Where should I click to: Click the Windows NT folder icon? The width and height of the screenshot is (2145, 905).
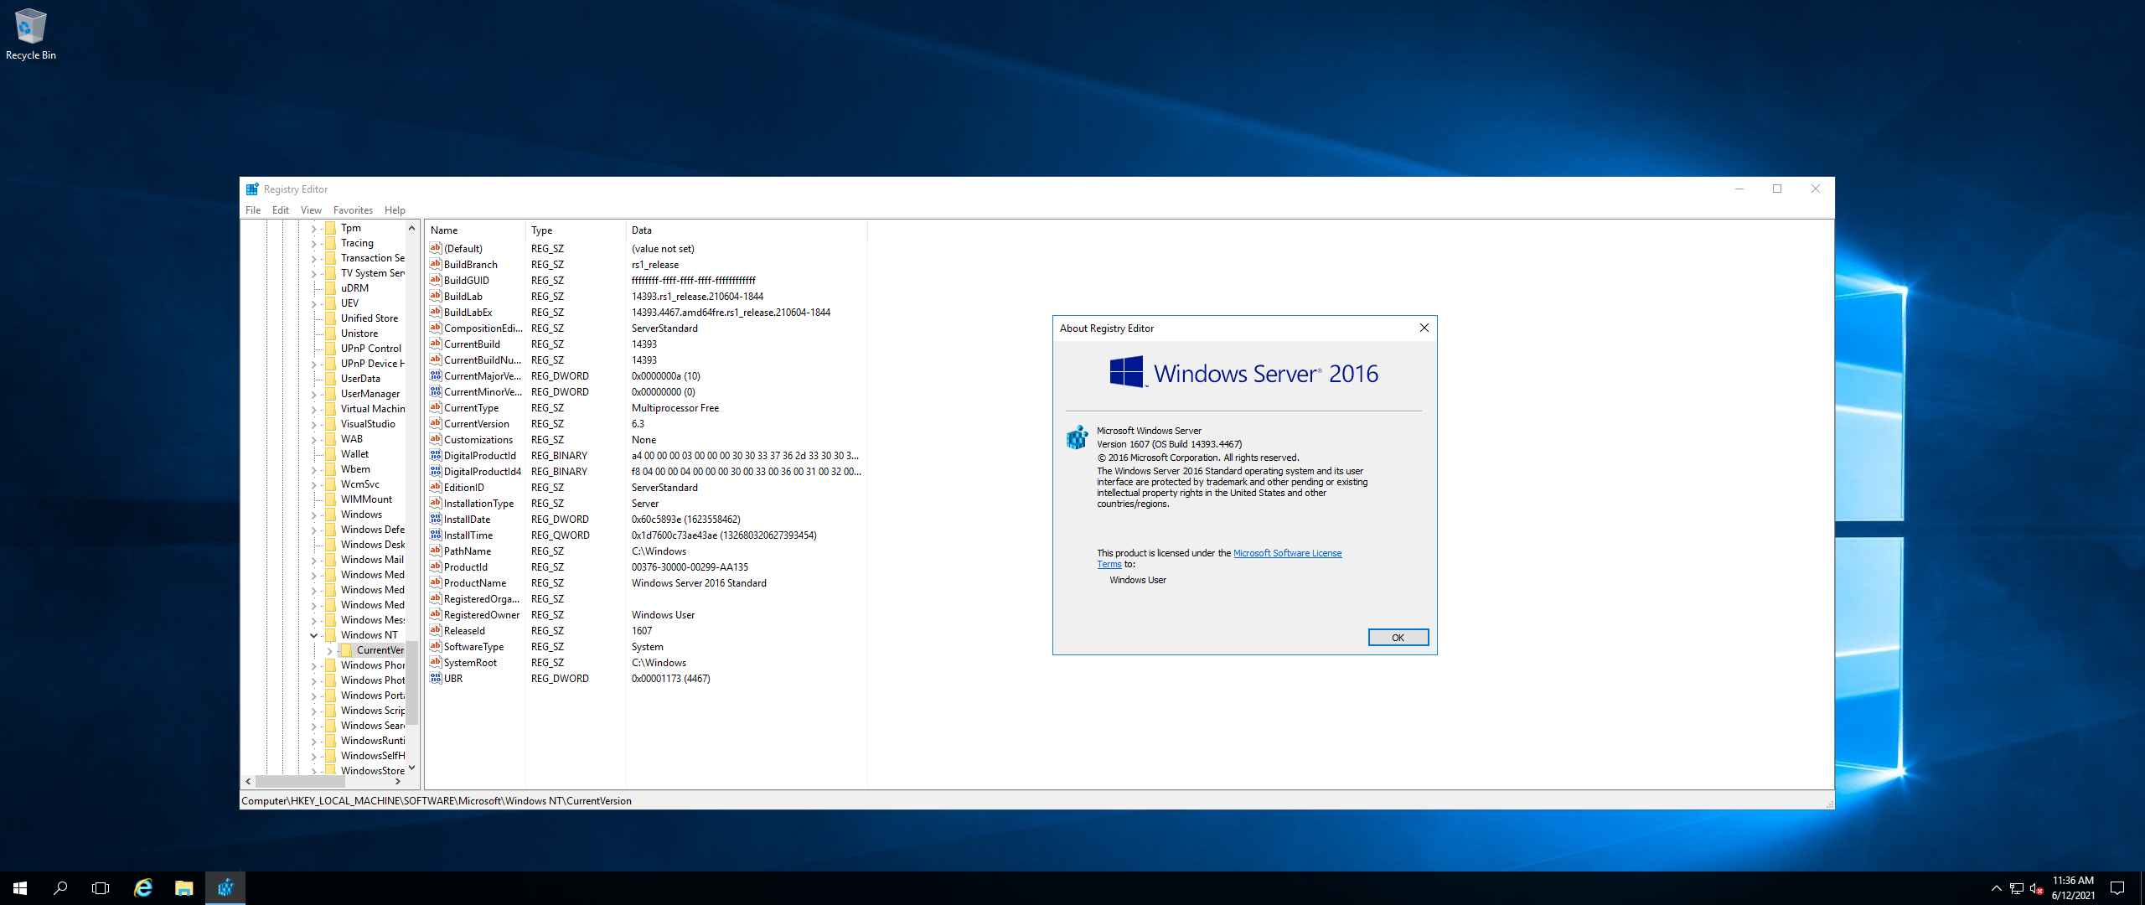pos(330,635)
